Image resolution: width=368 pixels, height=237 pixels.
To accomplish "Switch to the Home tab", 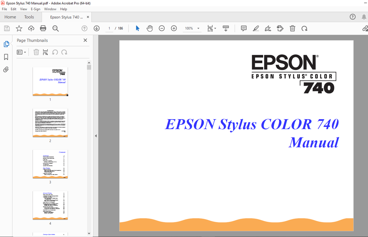I will click(10, 17).
